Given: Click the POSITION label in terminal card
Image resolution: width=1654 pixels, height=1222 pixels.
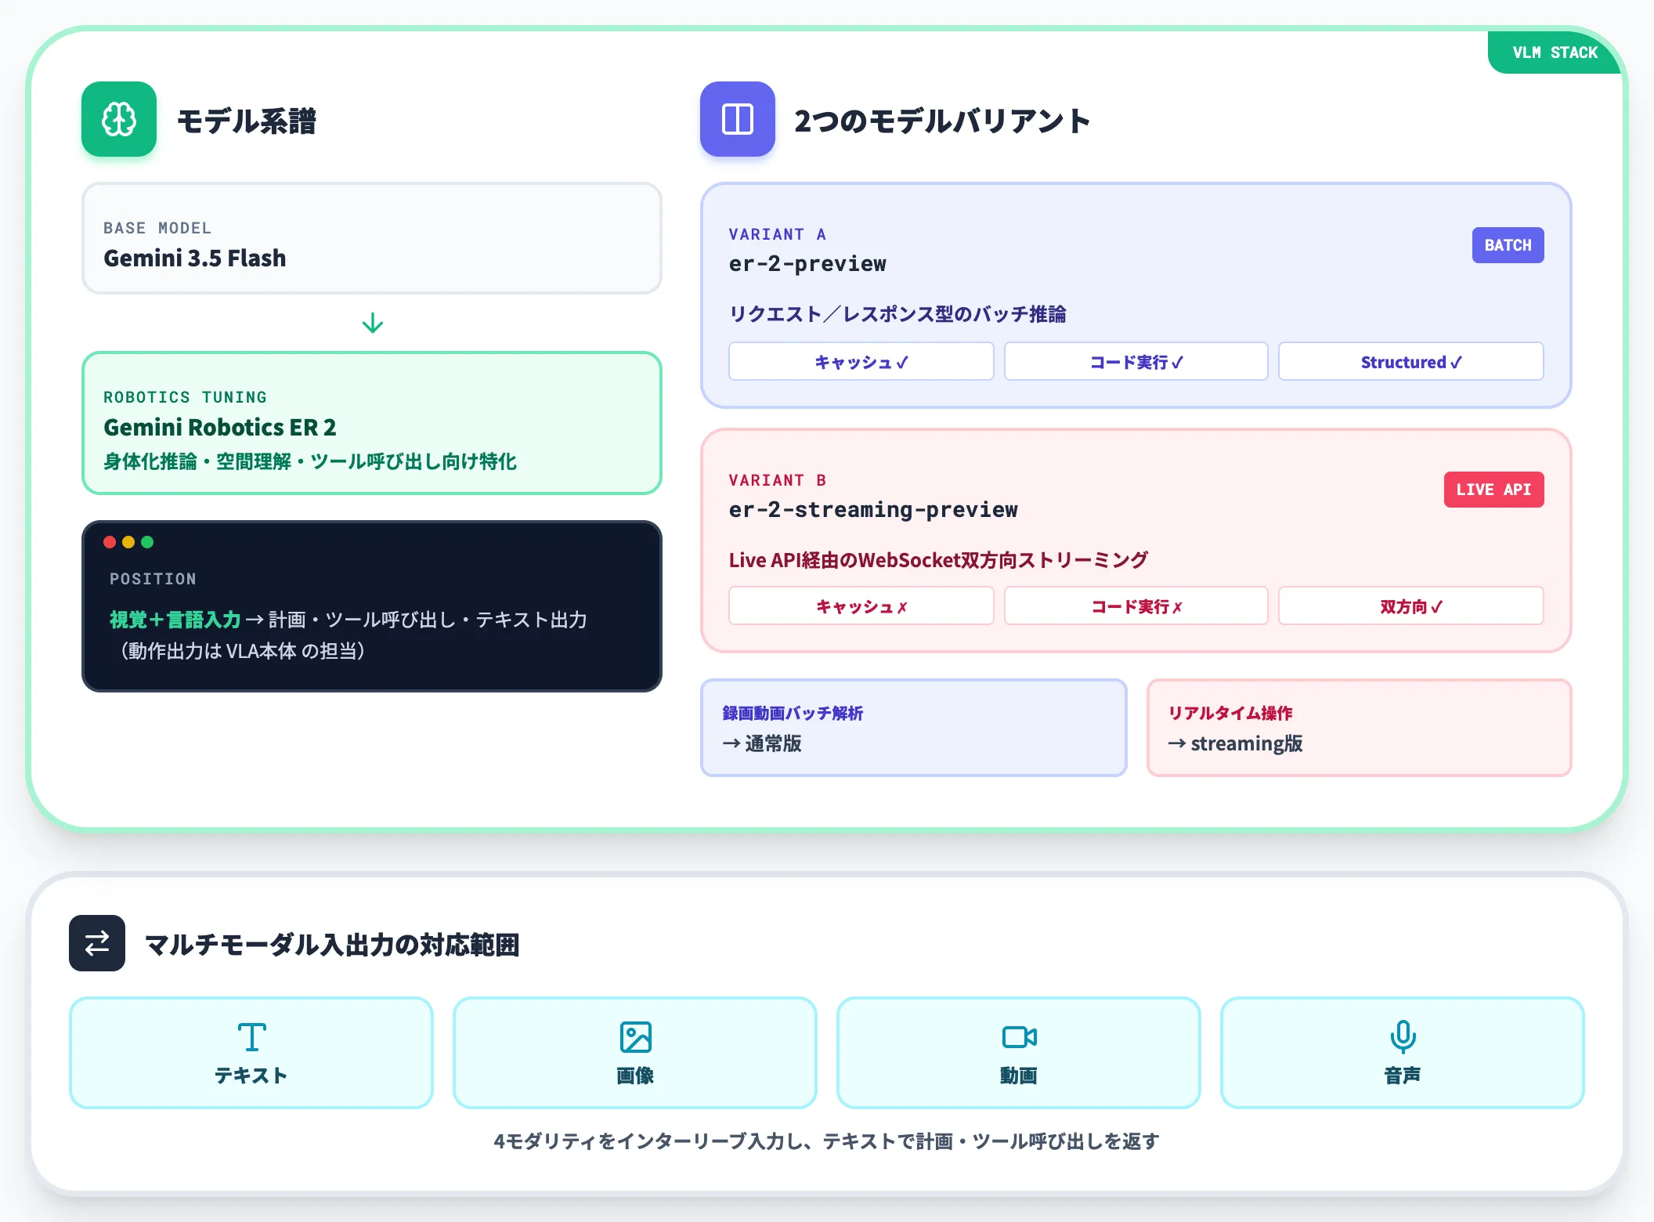Looking at the screenshot, I should click(x=153, y=579).
